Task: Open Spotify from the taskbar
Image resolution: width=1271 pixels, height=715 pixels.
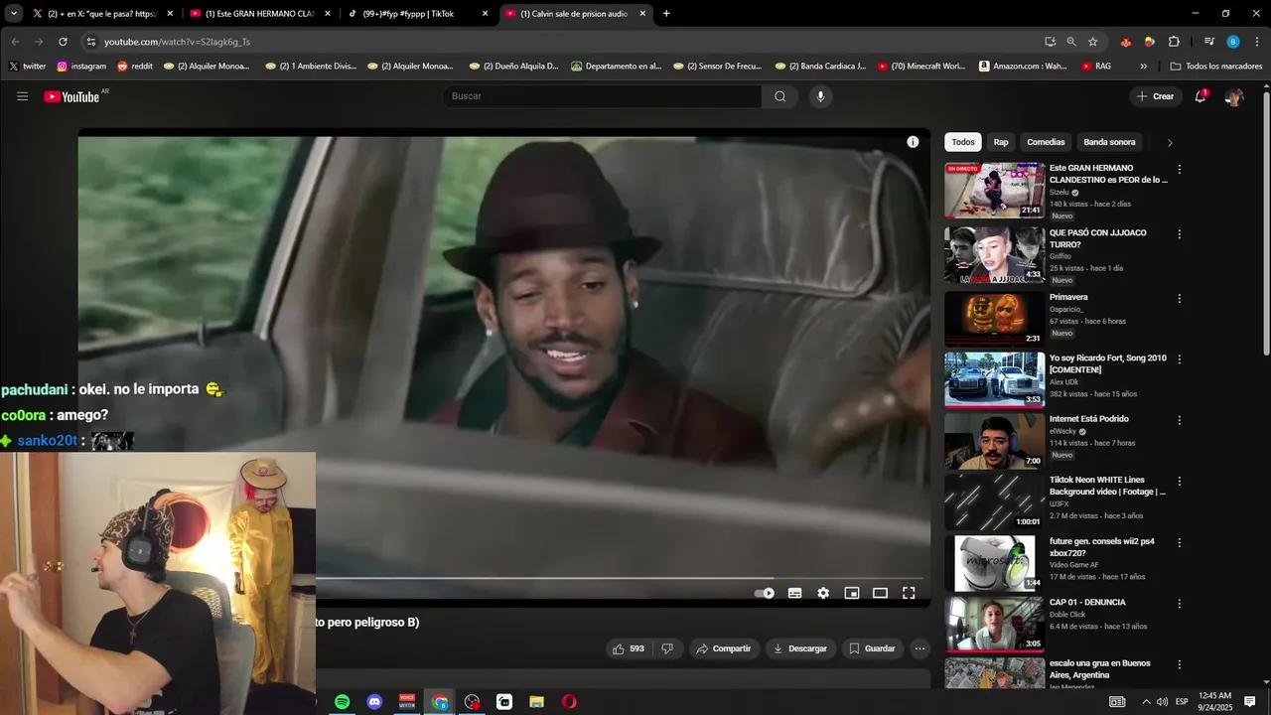Action: (342, 702)
